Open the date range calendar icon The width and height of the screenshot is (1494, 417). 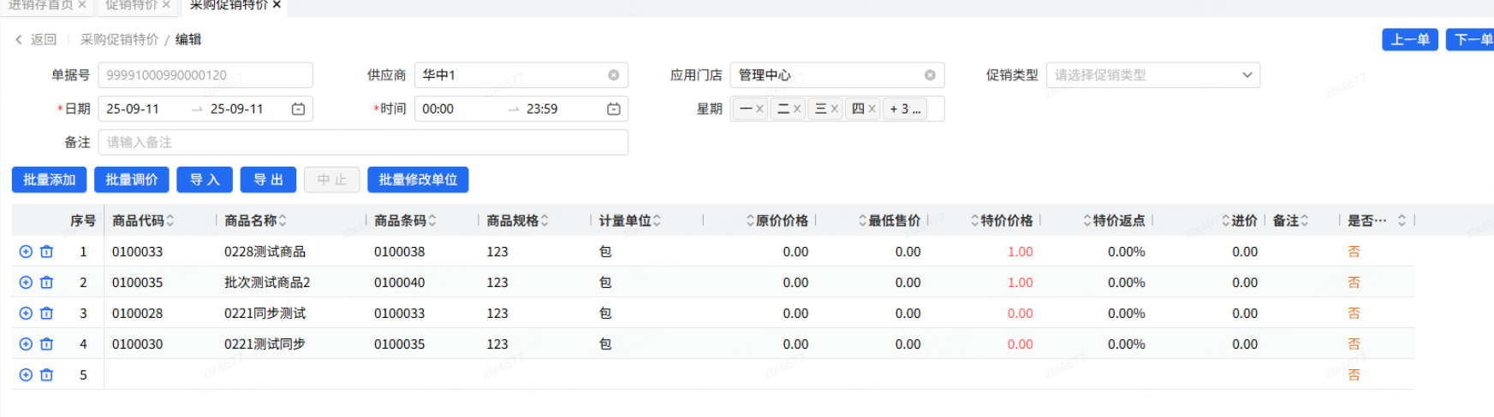(x=298, y=109)
